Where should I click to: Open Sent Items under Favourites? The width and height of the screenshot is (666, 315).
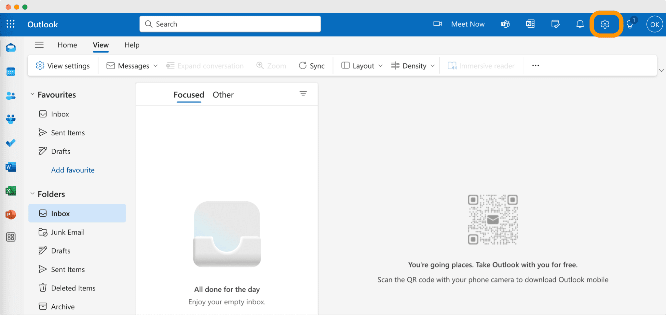[x=77, y=133]
